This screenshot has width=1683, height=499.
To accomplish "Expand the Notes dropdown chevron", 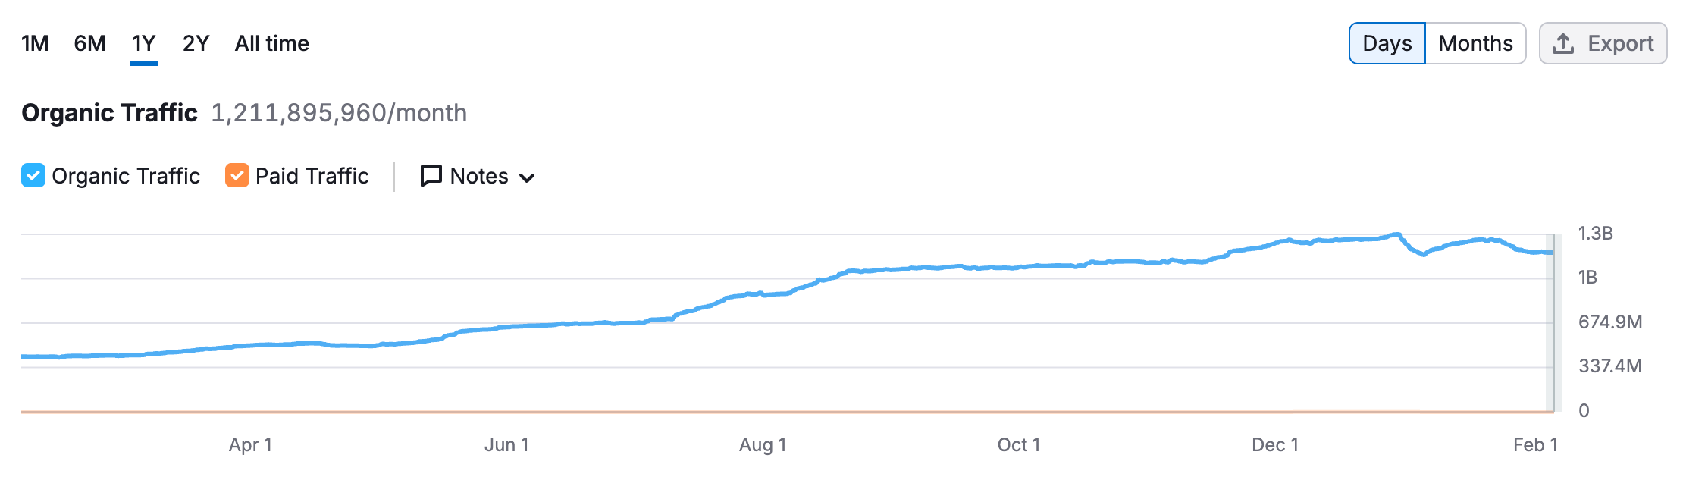I will (x=528, y=177).
